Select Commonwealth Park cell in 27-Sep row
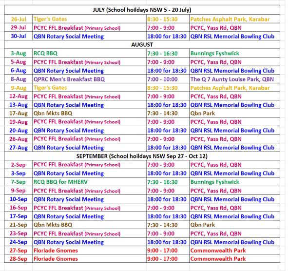Screen dimensions: 288x271 [234, 250]
